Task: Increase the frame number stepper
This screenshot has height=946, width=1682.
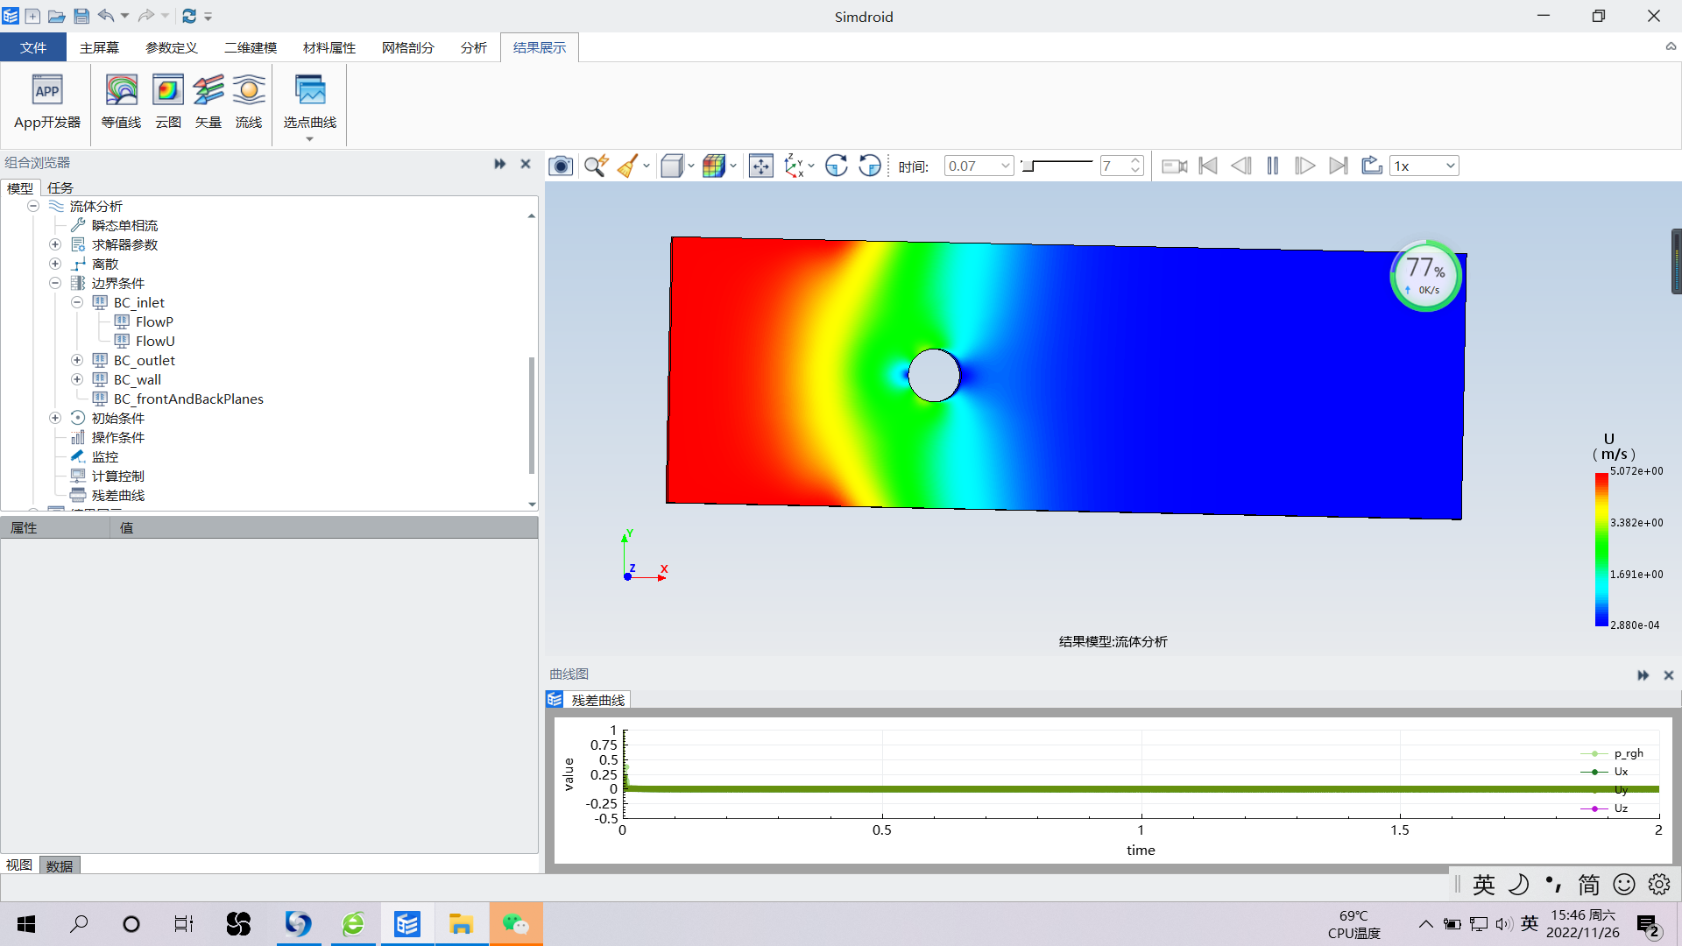Action: point(1135,160)
